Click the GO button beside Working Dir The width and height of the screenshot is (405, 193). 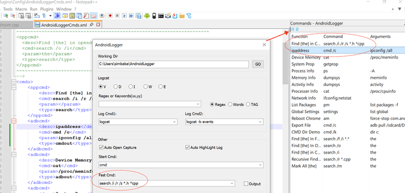coord(258,65)
